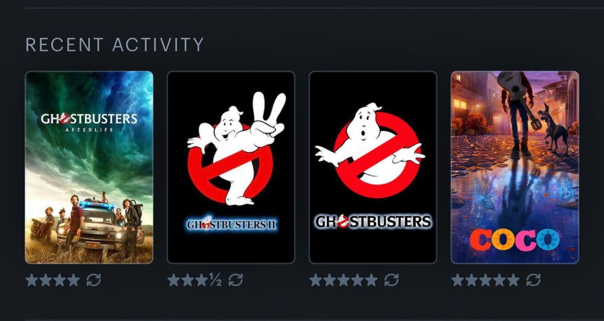Click the first star under Ghostbusters: Afterlife
The height and width of the screenshot is (321, 604).
pyautogui.click(x=31, y=280)
